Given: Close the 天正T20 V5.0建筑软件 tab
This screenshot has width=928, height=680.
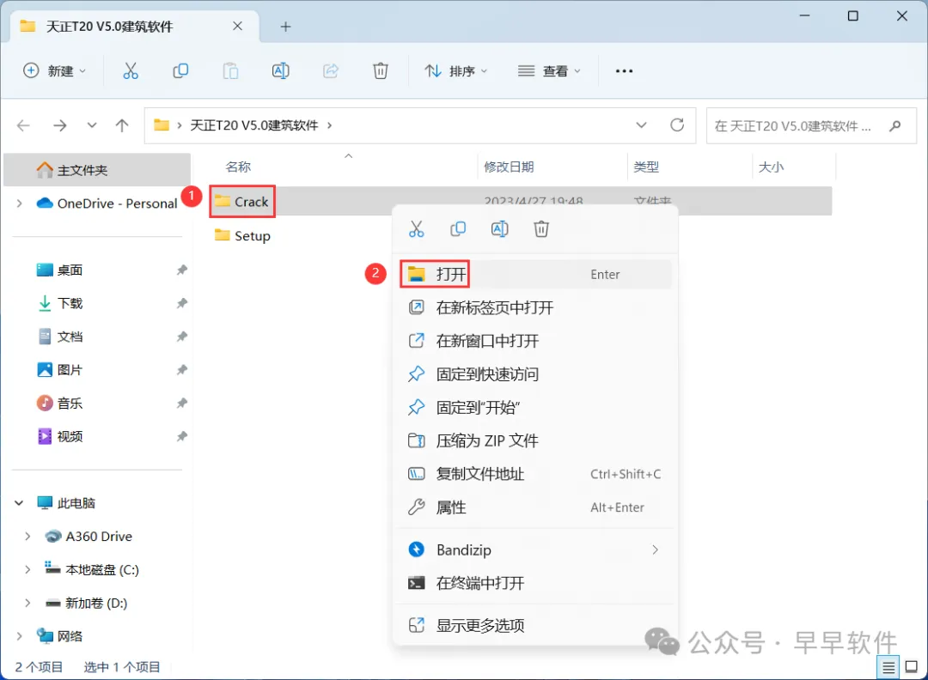Looking at the screenshot, I should [237, 26].
